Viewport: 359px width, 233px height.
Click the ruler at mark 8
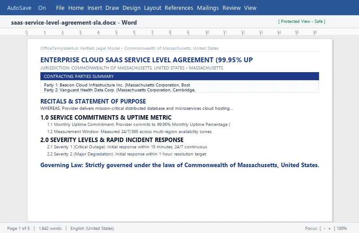tap(170, 32)
